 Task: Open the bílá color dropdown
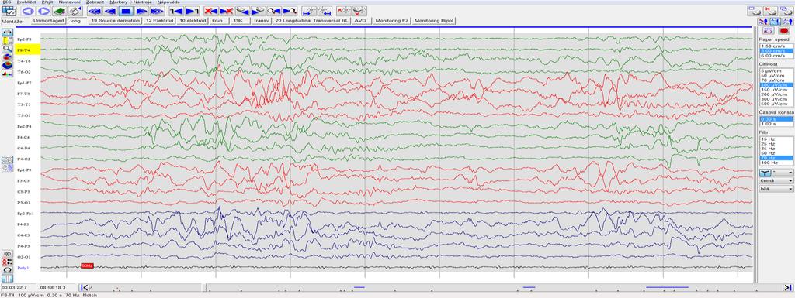point(776,189)
